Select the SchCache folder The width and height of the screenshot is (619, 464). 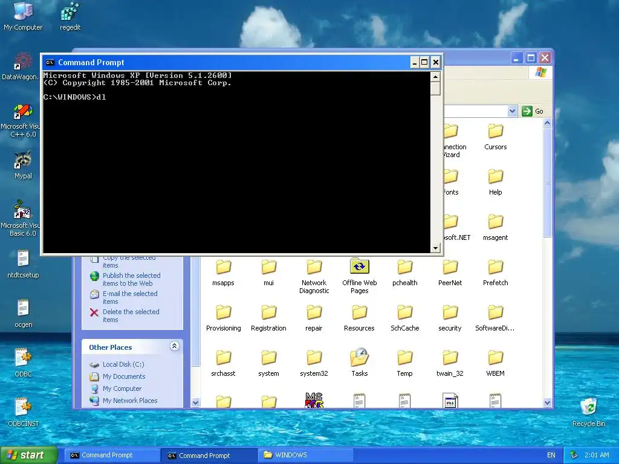point(404,318)
